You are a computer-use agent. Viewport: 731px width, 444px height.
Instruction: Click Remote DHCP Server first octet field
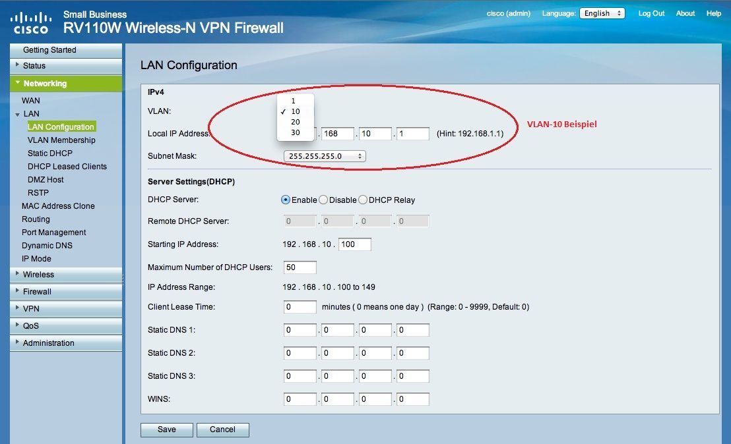coord(300,221)
